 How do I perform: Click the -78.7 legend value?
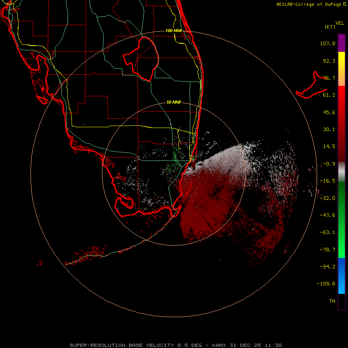[328, 250]
